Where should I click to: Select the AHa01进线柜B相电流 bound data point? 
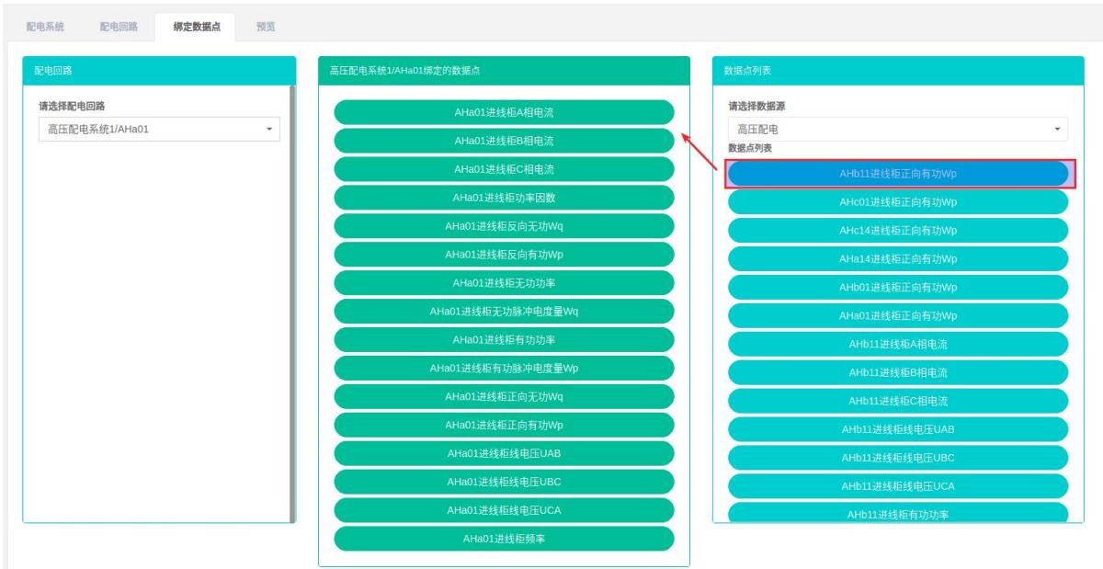point(504,141)
